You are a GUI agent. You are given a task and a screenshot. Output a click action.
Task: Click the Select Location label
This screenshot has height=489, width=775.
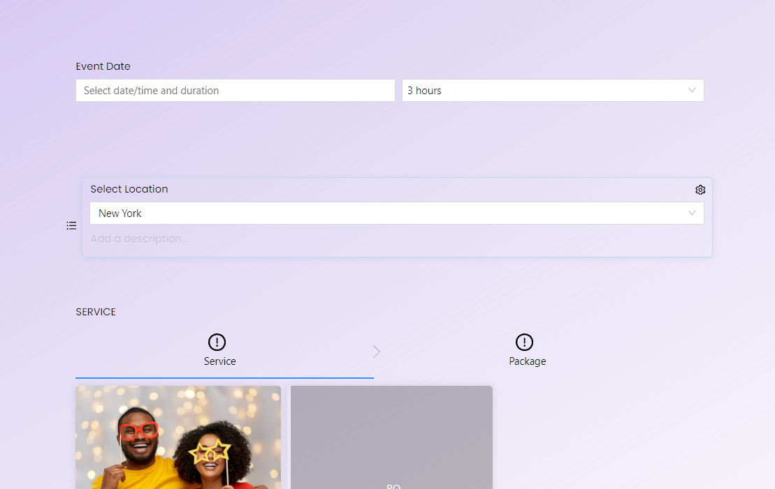(129, 189)
